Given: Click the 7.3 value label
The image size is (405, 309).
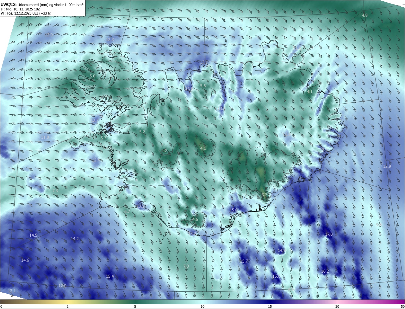Looking at the screenshot, I should coord(55,191).
